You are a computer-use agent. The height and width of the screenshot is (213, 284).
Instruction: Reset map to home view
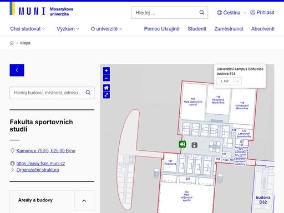[106, 88]
